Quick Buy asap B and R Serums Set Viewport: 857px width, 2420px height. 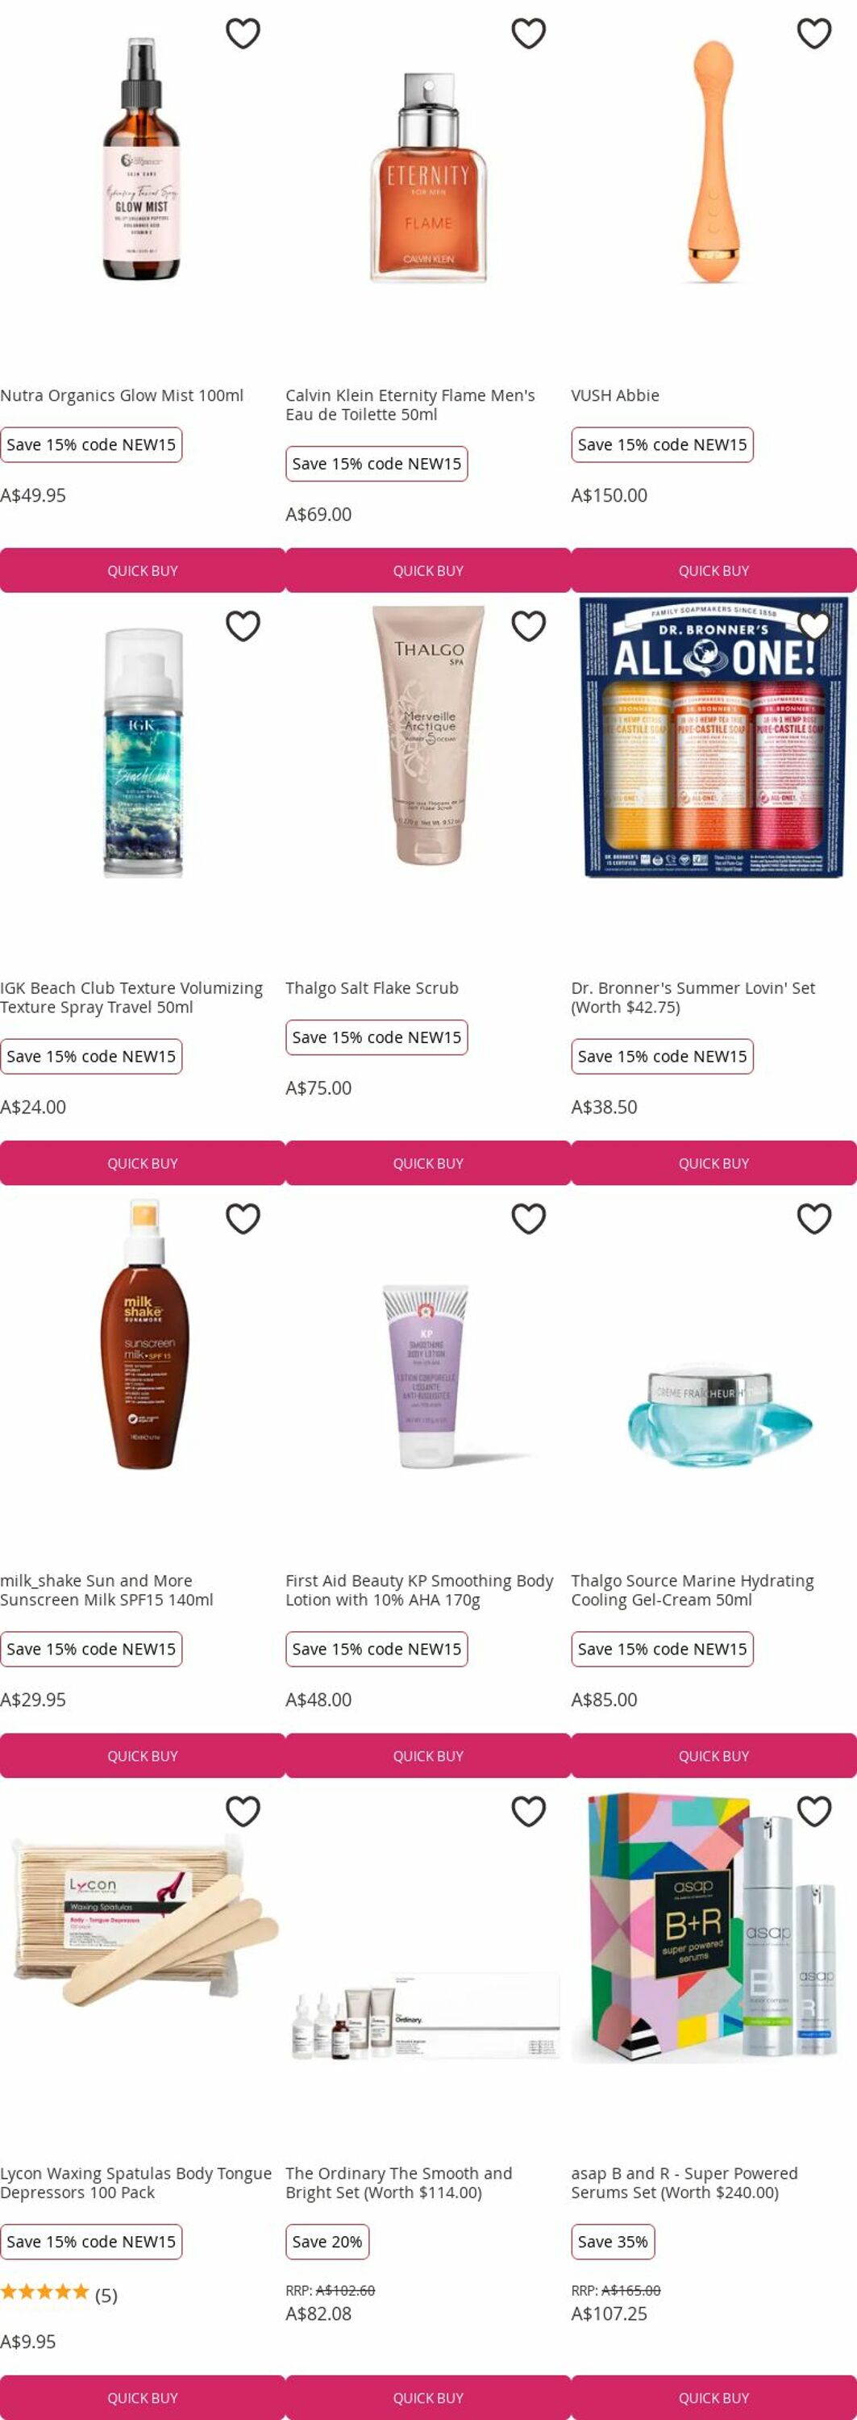point(713,2397)
